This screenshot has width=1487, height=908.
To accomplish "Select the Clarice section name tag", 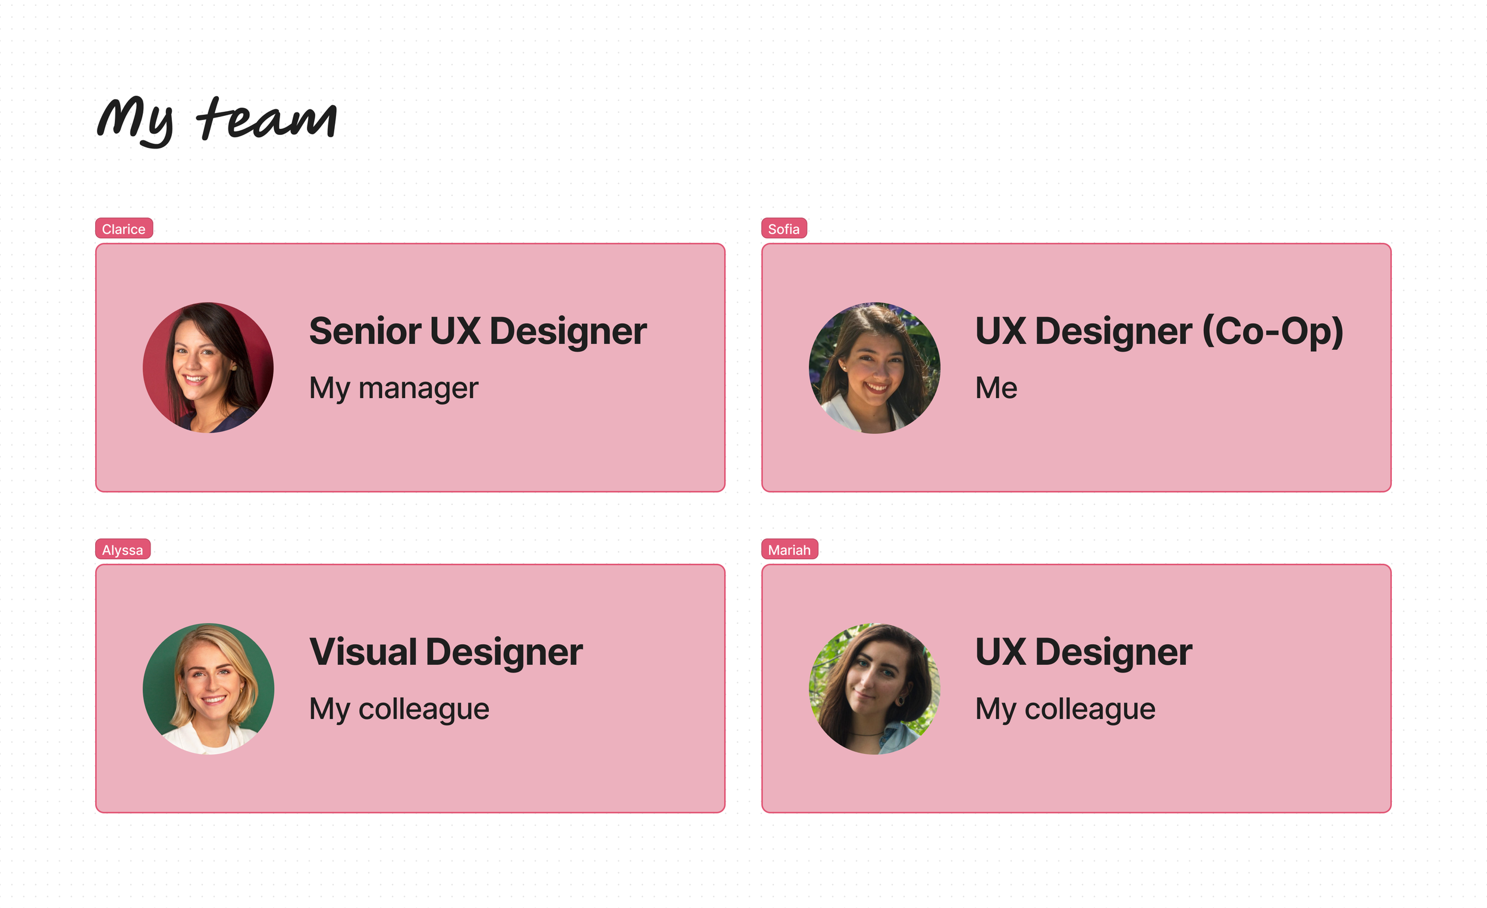I will pyautogui.click(x=124, y=229).
